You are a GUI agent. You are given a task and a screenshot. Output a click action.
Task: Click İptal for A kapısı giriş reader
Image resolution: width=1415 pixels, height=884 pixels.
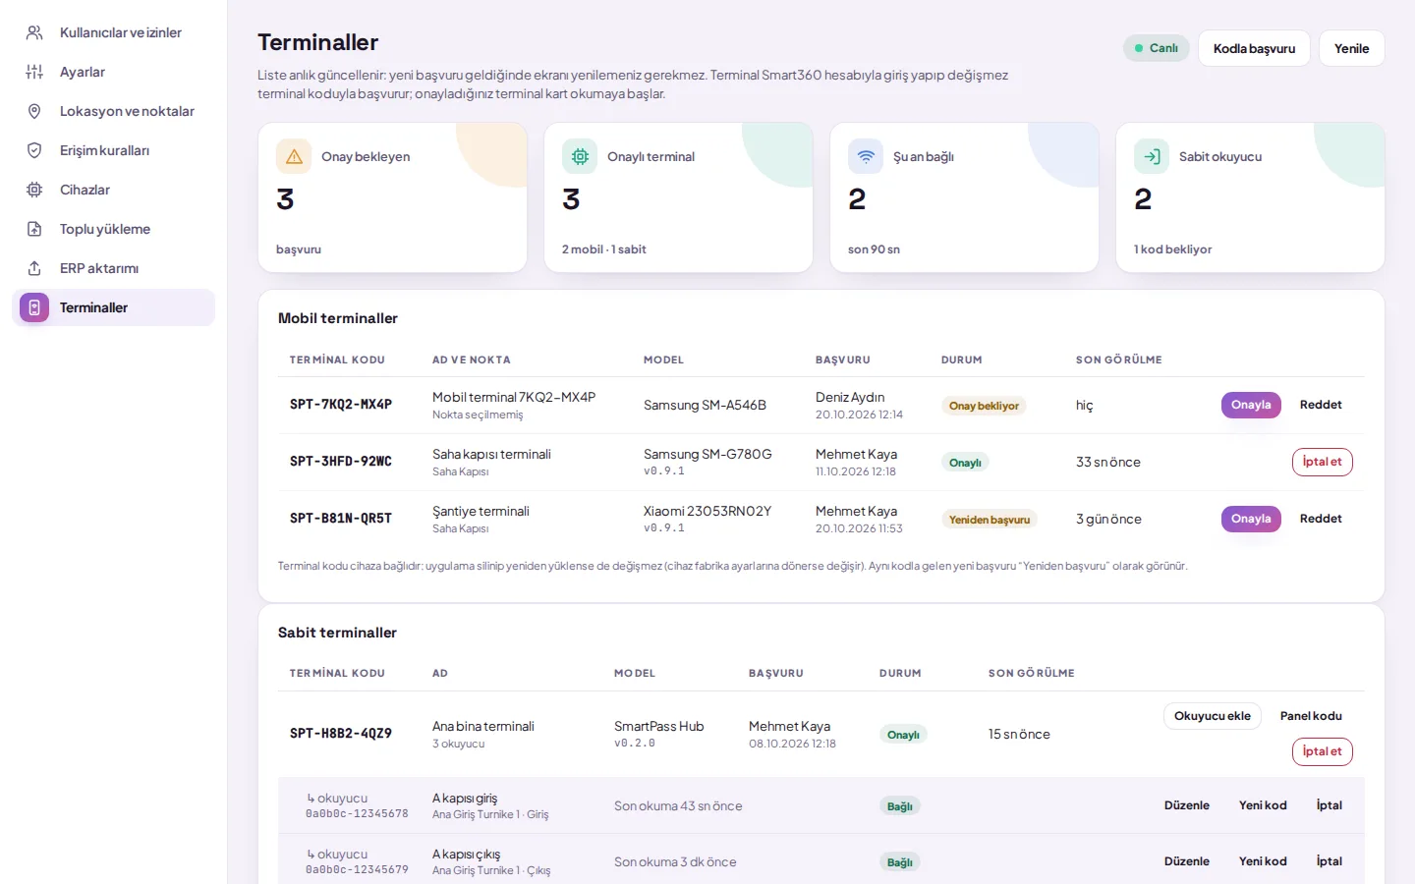(x=1330, y=805)
